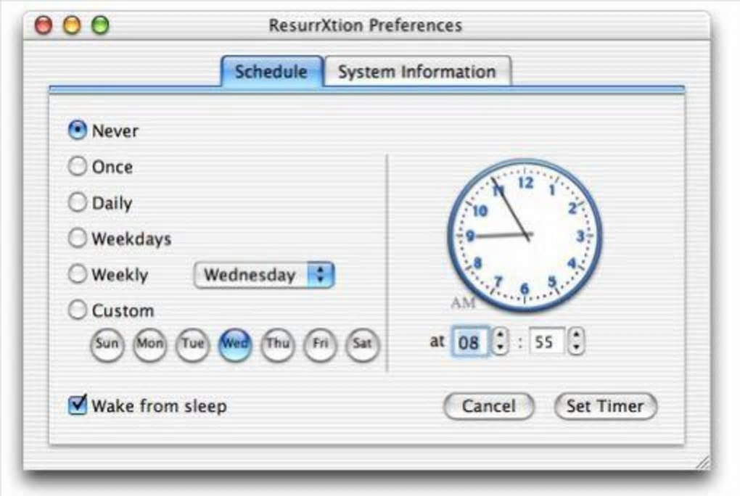Click the window resize grip corner

pyautogui.click(x=702, y=462)
